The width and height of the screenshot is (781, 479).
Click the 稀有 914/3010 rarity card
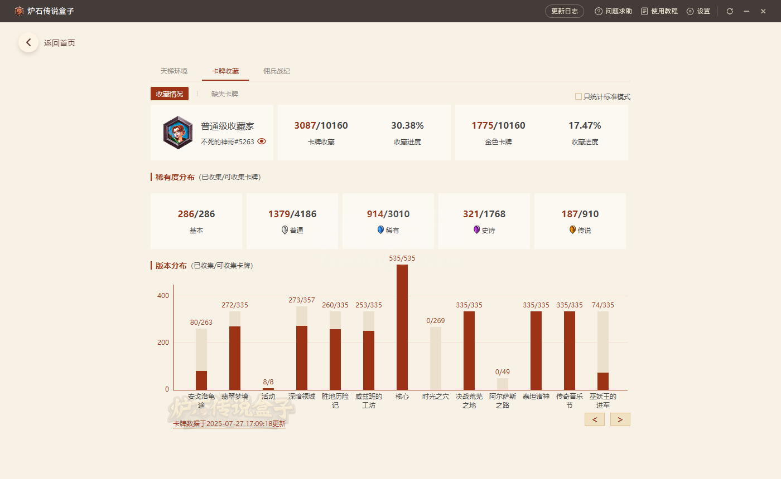point(388,221)
